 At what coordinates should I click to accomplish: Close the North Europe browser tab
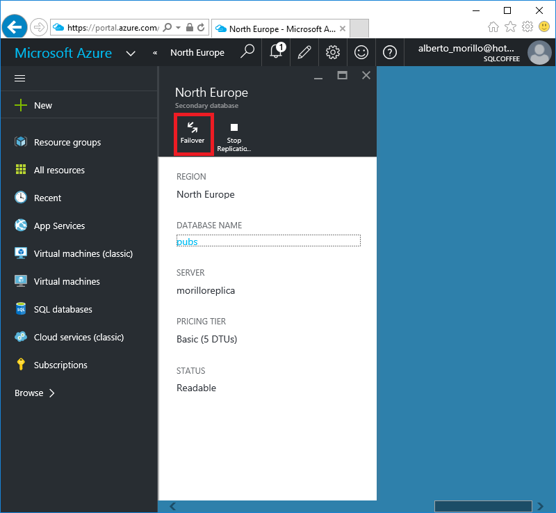coord(343,29)
